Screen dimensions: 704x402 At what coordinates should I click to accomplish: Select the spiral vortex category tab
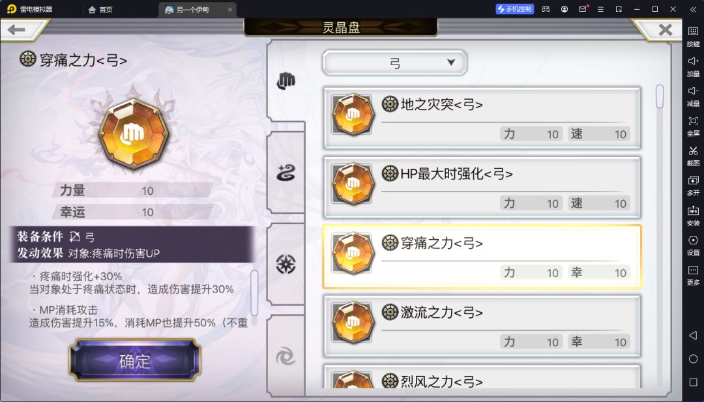click(286, 357)
